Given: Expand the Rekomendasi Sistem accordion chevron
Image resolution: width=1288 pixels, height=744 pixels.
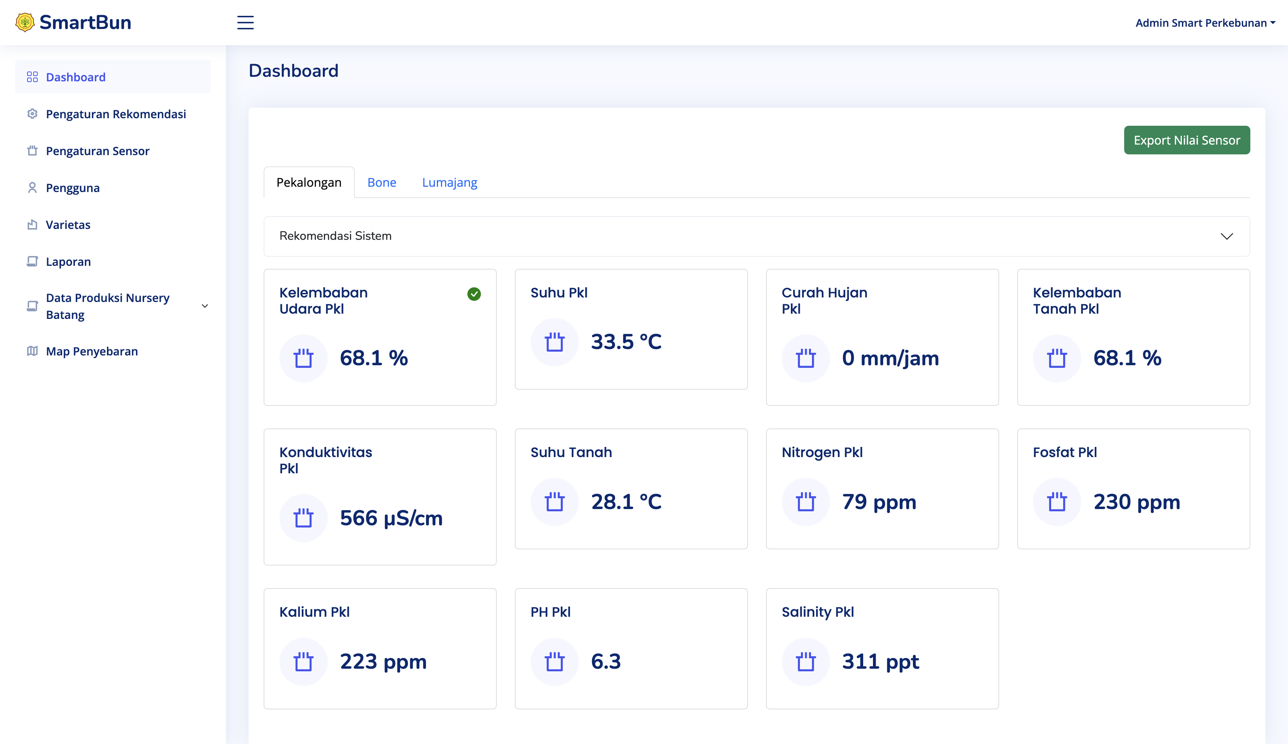Looking at the screenshot, I should [x=1227, y=236].
